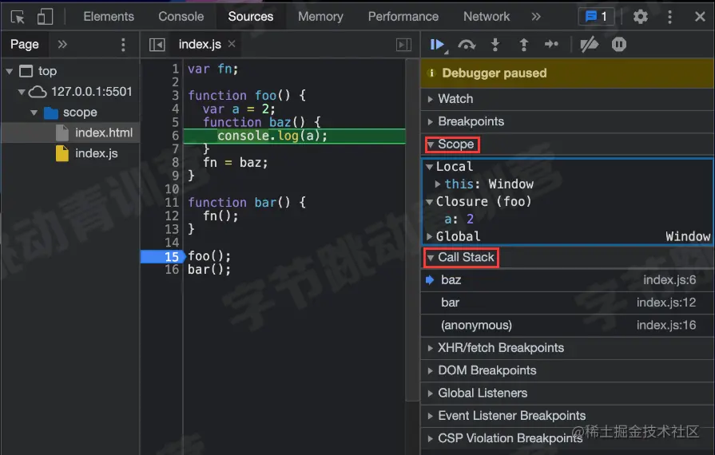
Task: Click the Step button
Action: (551, 44)
